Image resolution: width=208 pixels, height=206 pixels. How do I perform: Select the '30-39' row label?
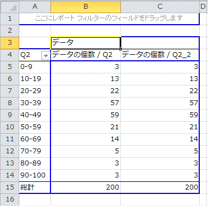click(35, 103)
